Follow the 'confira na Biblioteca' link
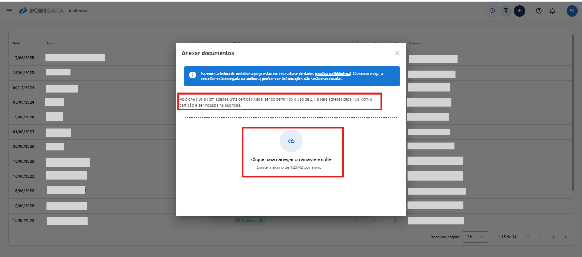Screen dimensions: 582x257 point(333,74)
